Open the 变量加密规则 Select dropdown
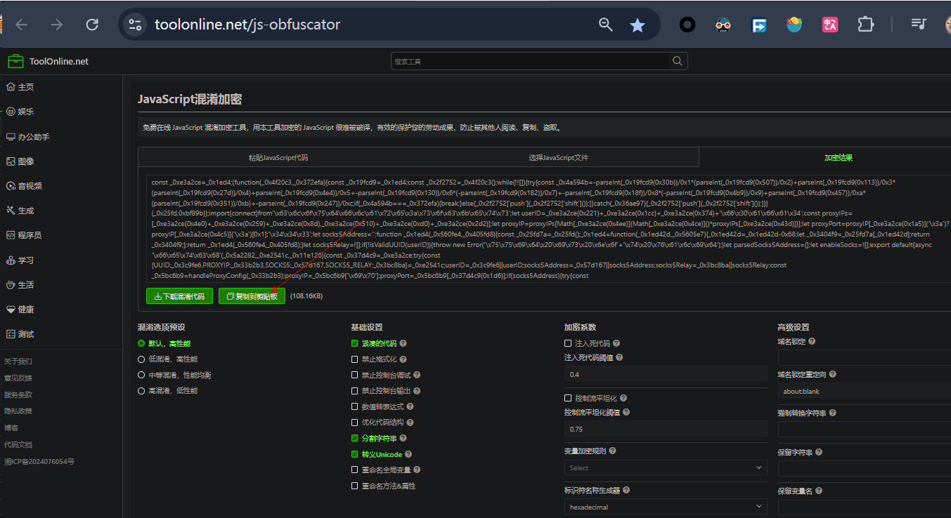 [x=666, y=467]
